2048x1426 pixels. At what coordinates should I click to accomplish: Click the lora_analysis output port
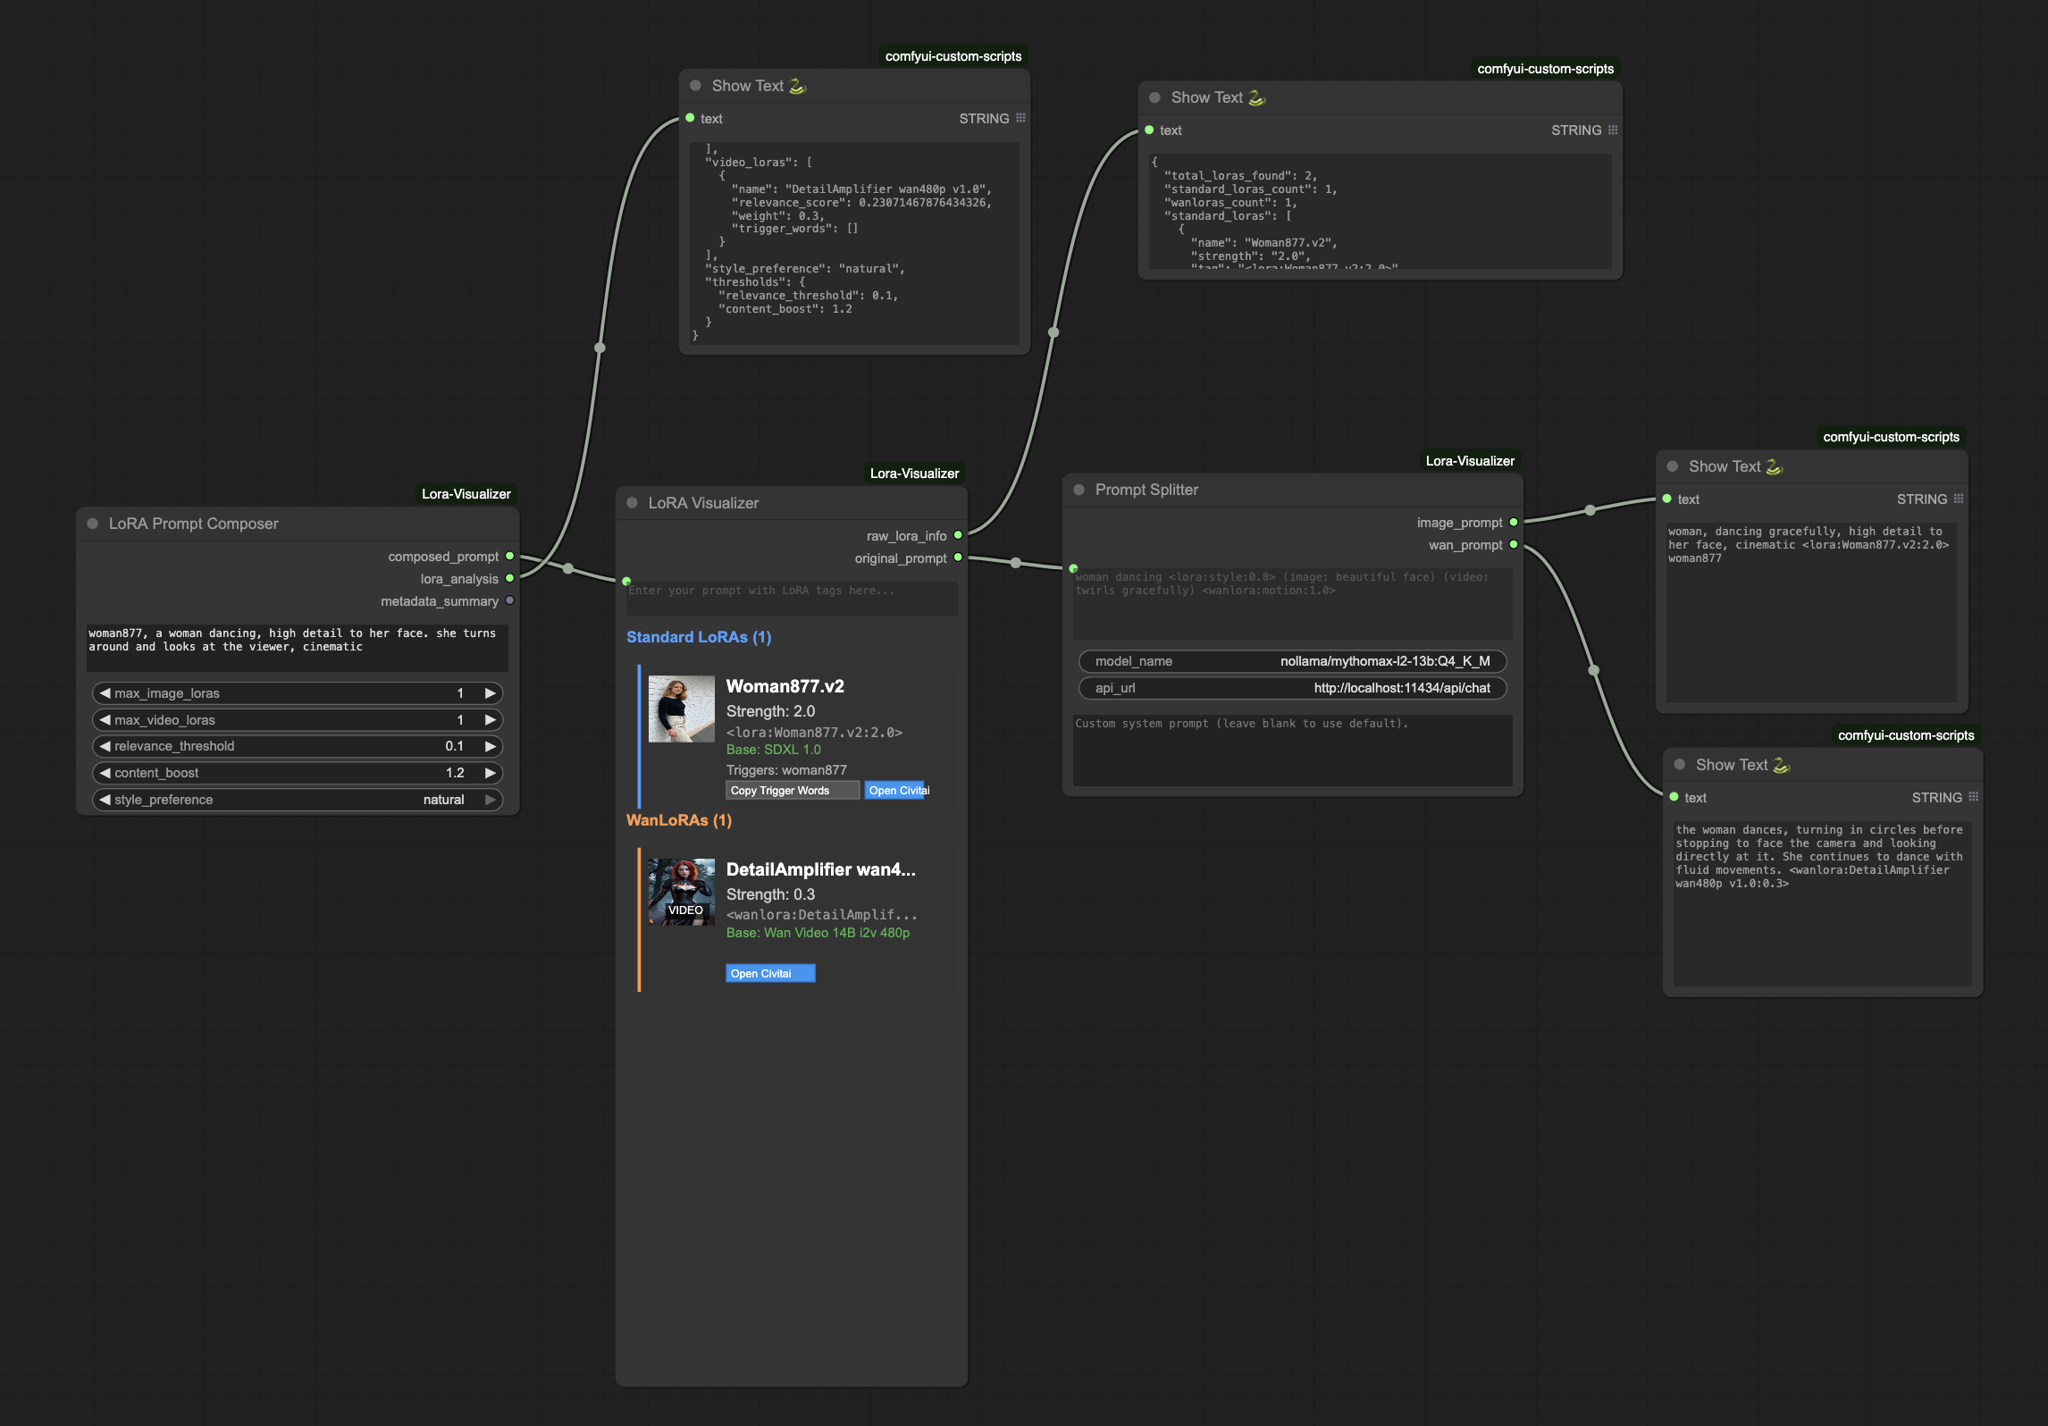(509, 578)
